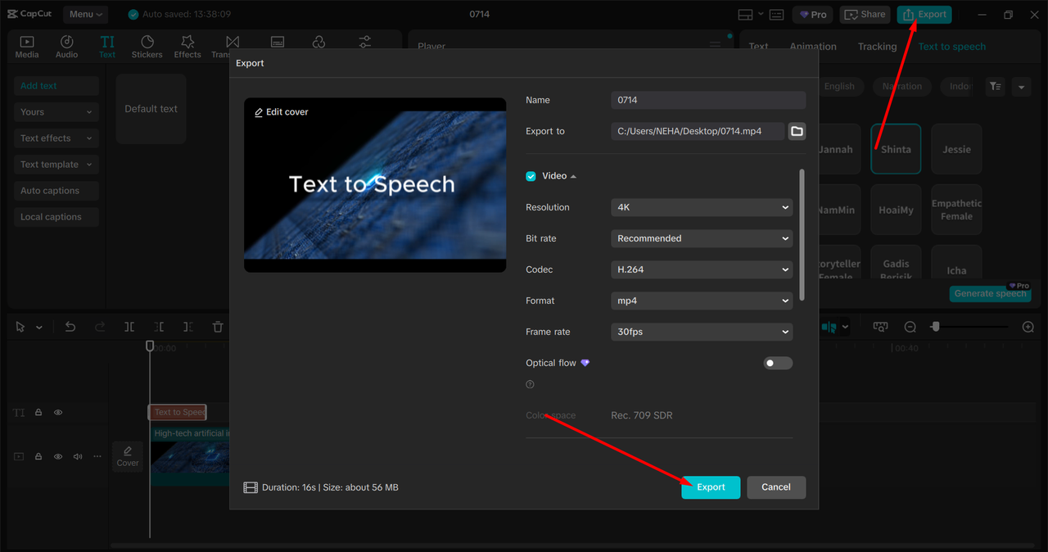
Task: Open dropdown arrow next to select cursor tool
Action: point(38,328)
